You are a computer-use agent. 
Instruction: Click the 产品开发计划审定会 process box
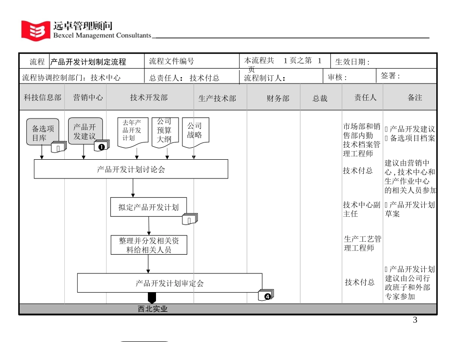click(x=170, y=283)
